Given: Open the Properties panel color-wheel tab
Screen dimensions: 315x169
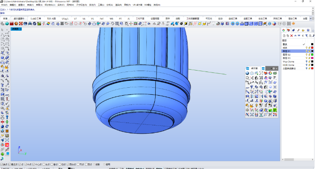Looking at the screenshot, I should pos(283,30).
